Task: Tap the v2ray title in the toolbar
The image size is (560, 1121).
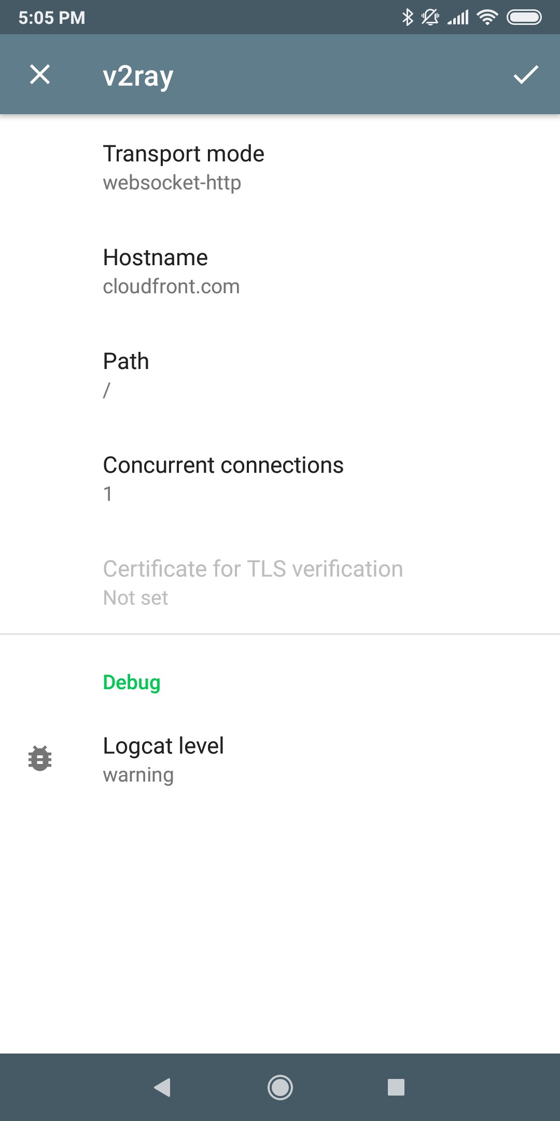Action: click(138, 75)
